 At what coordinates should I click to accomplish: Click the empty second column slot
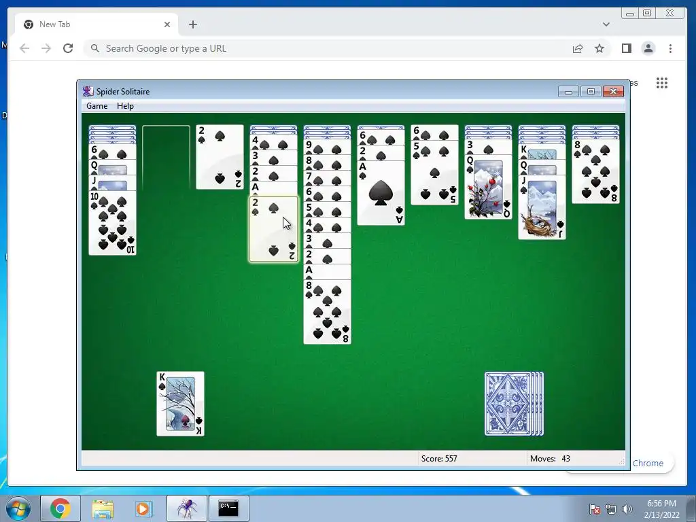[166, 157]
